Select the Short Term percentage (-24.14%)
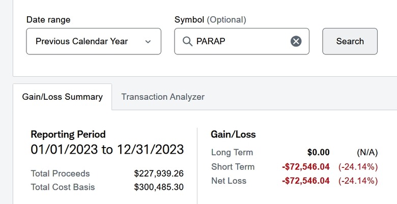The width and height of the screenshot is (397, 204). tap(358, 167)
